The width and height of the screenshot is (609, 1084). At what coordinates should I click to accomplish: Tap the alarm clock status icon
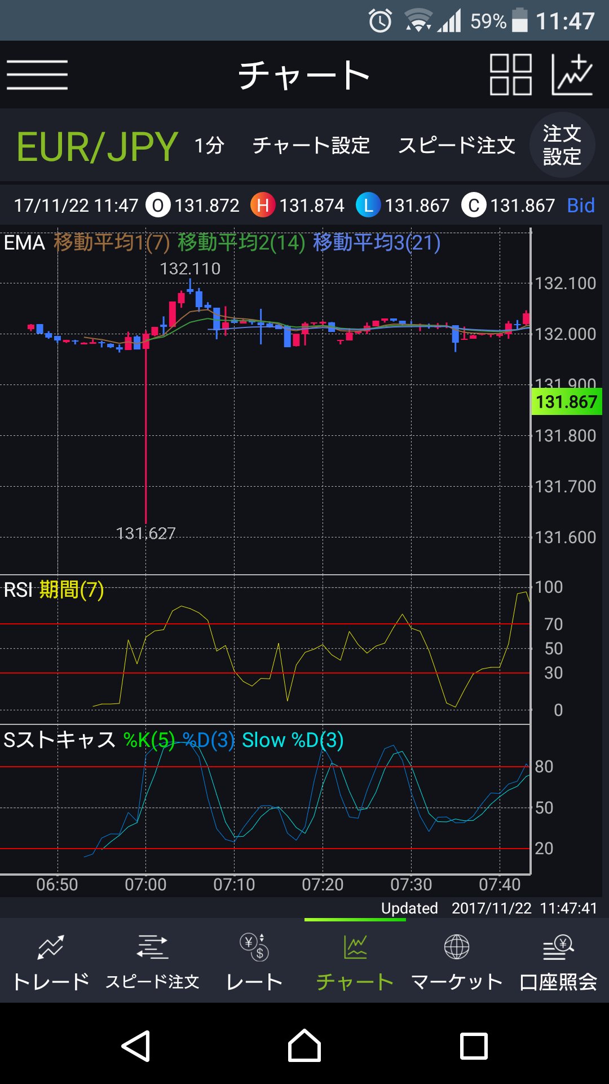380,21
